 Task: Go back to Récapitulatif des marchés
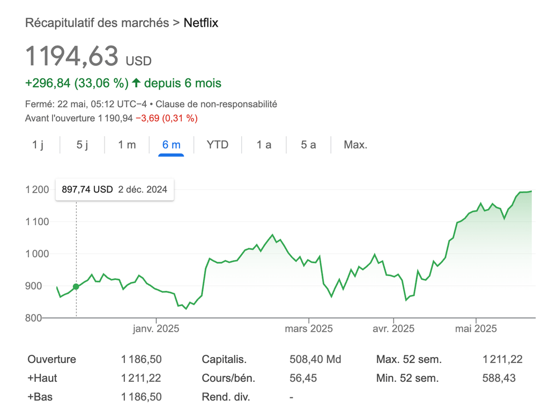[x=97, y=23]
